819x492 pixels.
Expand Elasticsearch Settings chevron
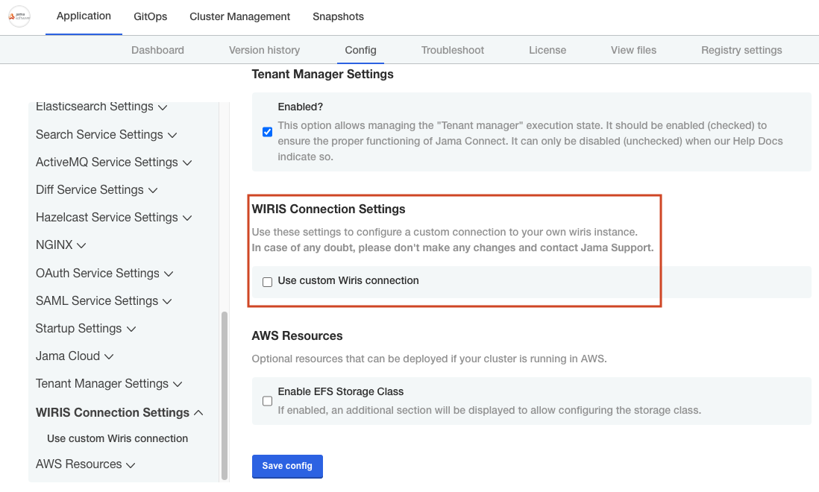(x=163, y=107)
